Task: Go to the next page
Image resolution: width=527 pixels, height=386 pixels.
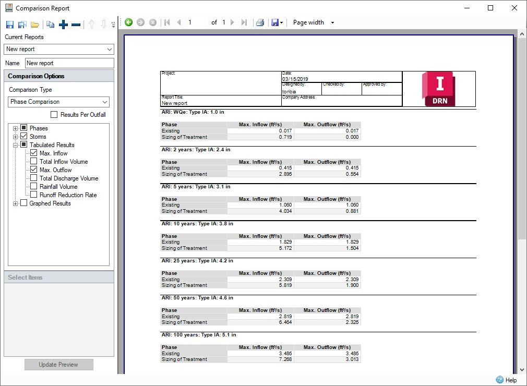Action: (232, 22)
